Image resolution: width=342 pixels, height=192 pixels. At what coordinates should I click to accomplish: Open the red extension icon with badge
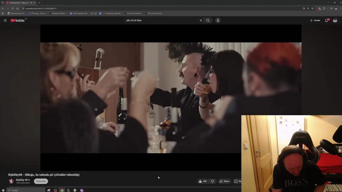tap(320, 9)
